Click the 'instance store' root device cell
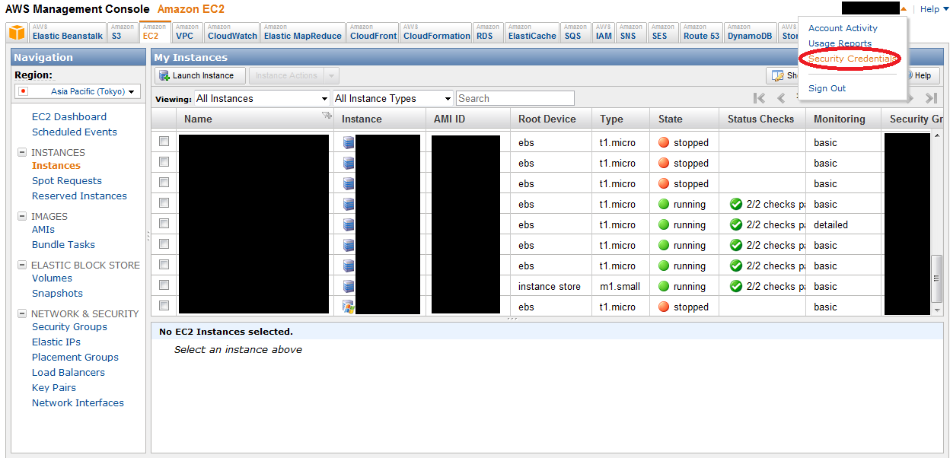This screenshot has width=950, height=458. [x=550, y=287]
